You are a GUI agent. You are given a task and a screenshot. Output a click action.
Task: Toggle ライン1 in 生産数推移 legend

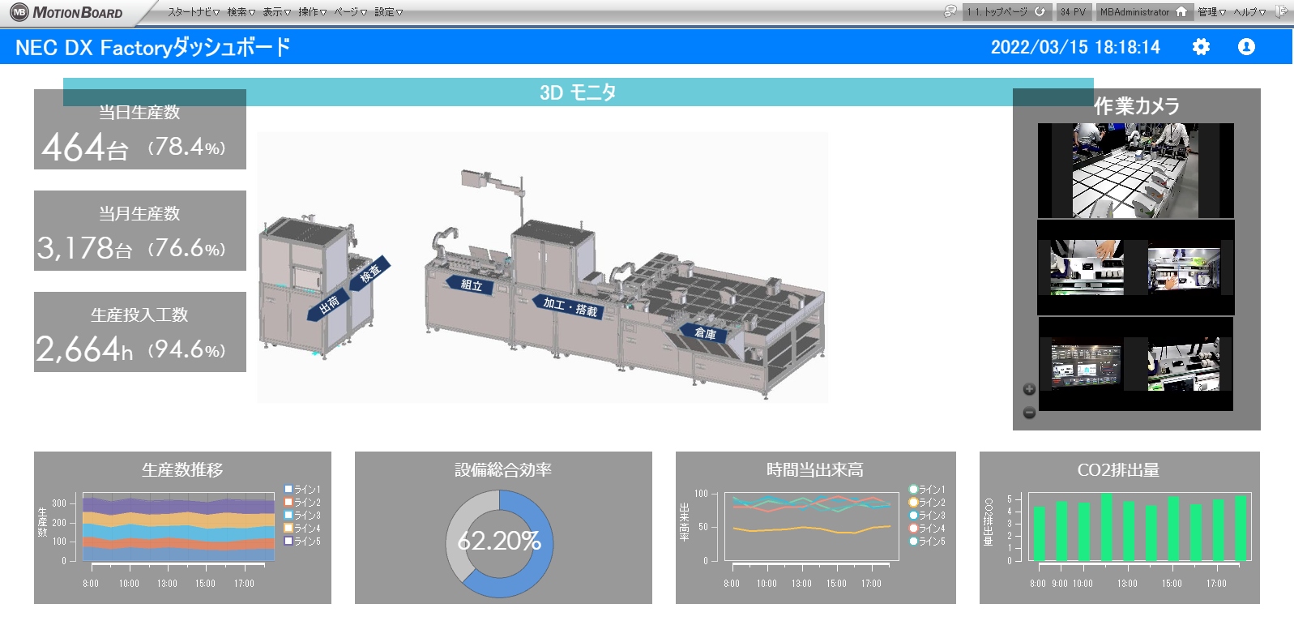[302, 490]
